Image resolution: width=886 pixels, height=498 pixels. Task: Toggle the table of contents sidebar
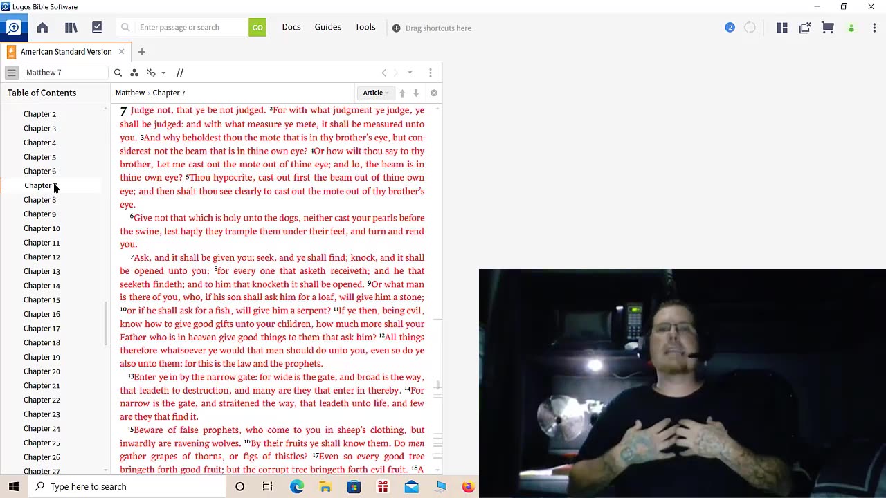(x=11, y=73)
